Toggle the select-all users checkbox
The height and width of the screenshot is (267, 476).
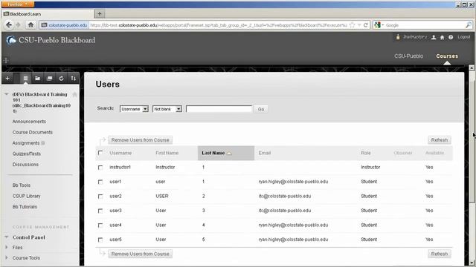tap(100, 153)
